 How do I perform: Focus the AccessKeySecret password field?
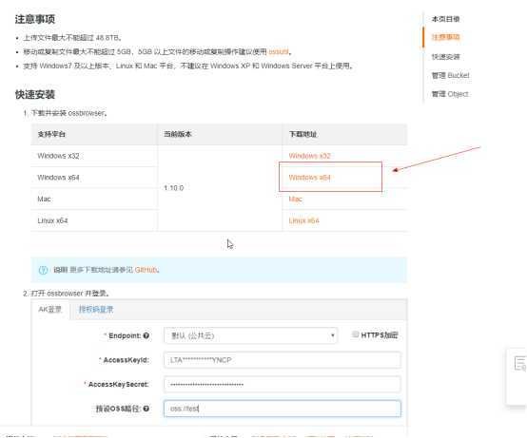(x=283, y=384)
